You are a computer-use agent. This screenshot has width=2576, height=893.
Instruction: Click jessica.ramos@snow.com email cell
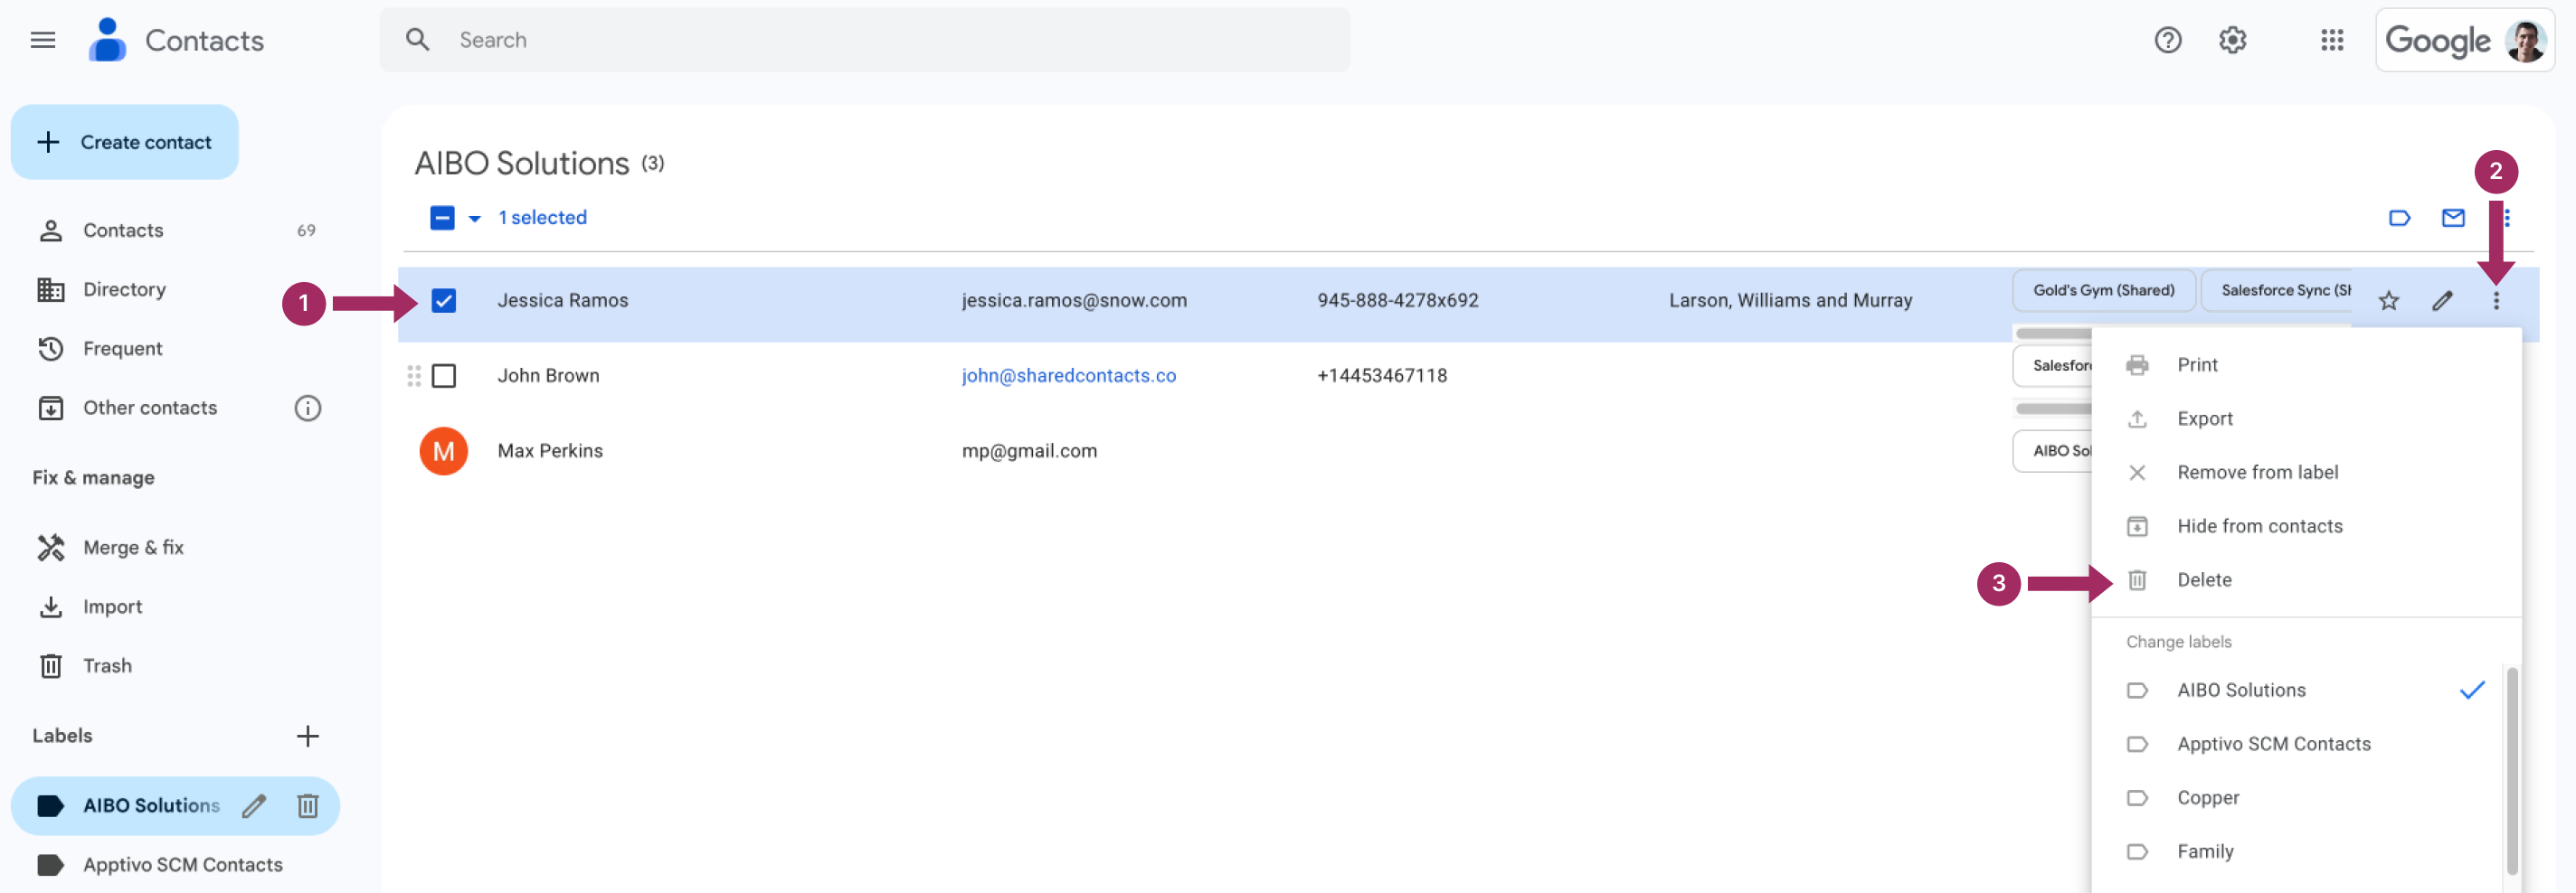pos(1074,301)
